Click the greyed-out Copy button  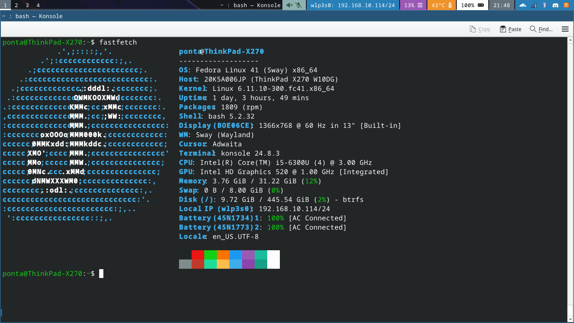pyautogui.click(x=480, y=29)
